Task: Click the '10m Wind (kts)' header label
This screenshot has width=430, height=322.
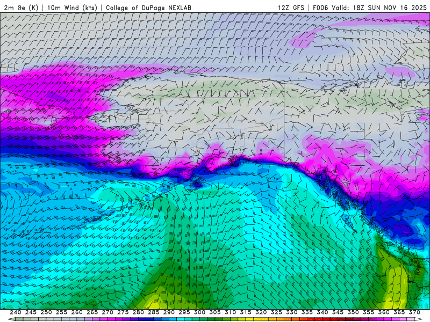Action: (72, 8)
